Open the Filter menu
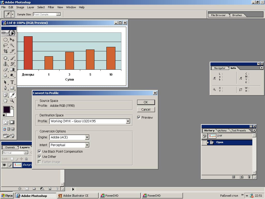The height and width of the screenshot is (199, 265). [x=51, y=7]
